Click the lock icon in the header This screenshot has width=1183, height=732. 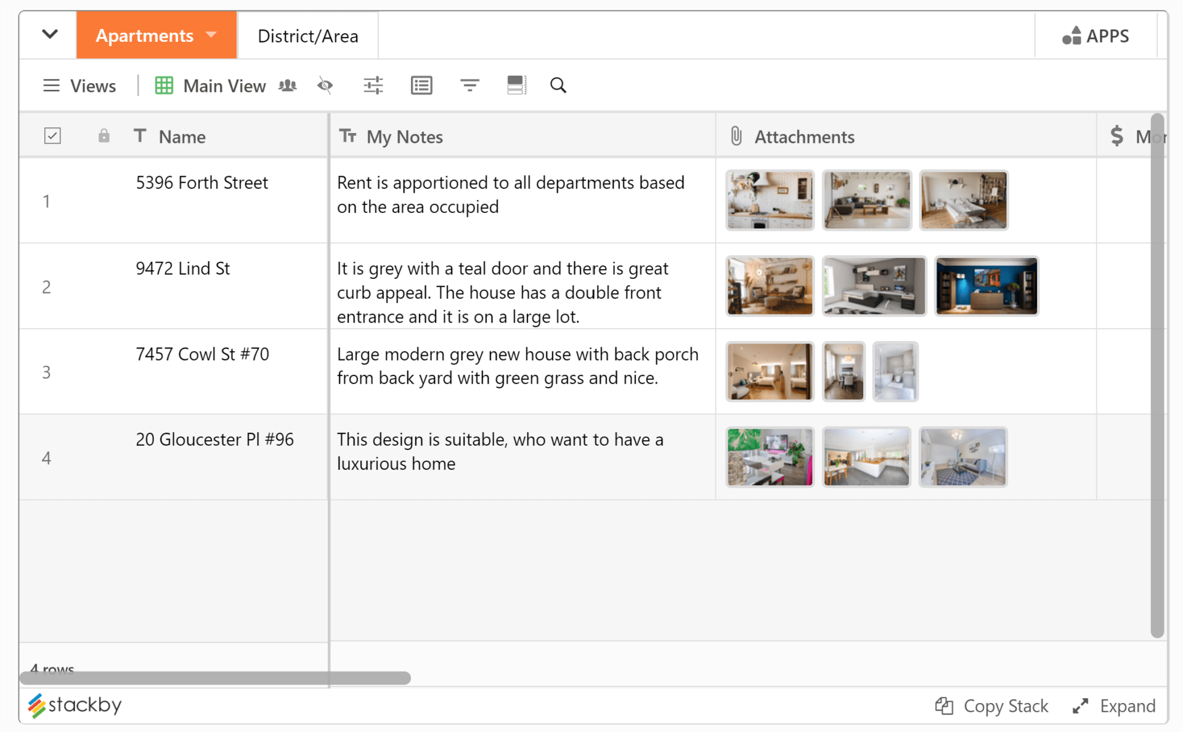tap(104, 136)
